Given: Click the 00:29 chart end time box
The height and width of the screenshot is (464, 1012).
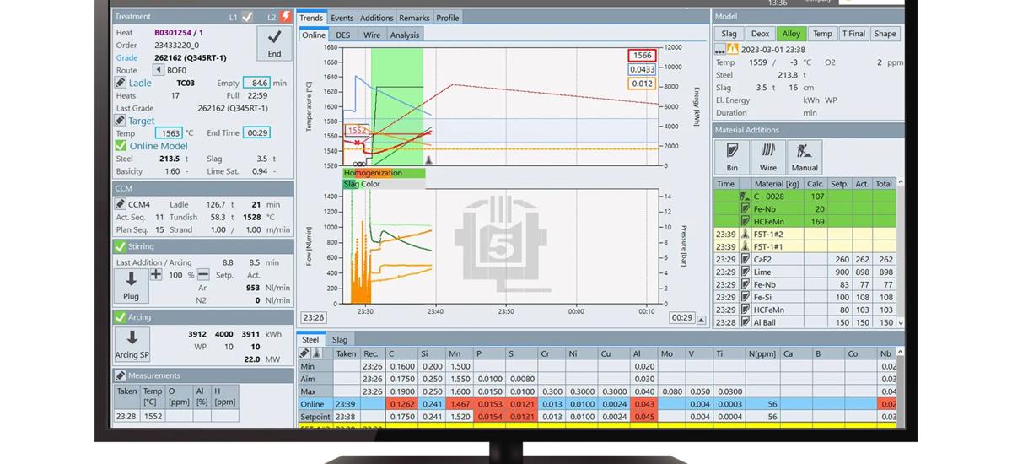Looking at the screenshot, I should tap(681, 317).
